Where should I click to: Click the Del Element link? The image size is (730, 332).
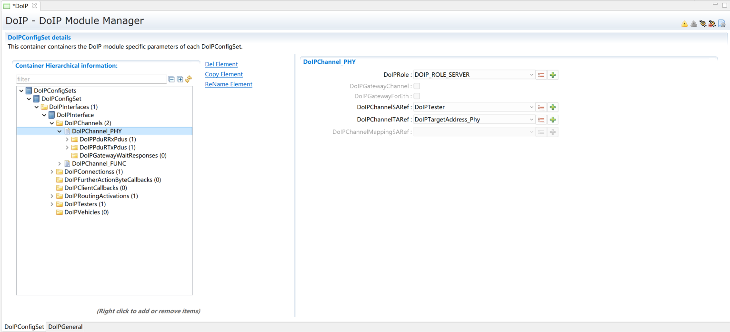click(x=221, y=64)
